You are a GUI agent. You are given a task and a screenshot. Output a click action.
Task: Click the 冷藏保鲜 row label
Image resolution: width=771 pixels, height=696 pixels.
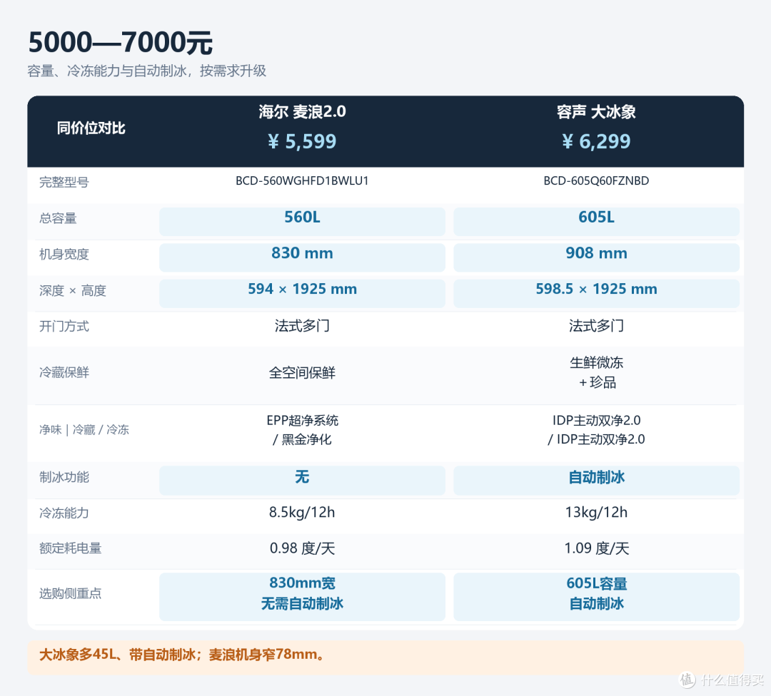[64, 372]
